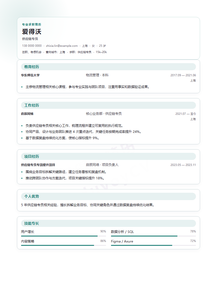Click the 72% skill value

point(193,241)
